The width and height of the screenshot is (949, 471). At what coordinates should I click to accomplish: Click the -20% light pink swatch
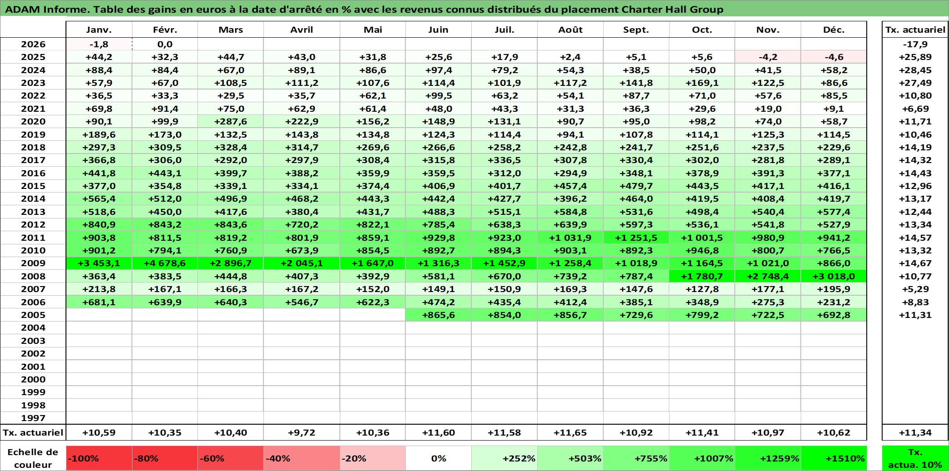(x=373, y=458)
